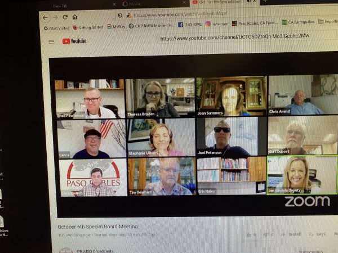The height and width of the screenshot is (253, 338).
Task: Open the Most Visited bookmark
Action: click(56, 27)
